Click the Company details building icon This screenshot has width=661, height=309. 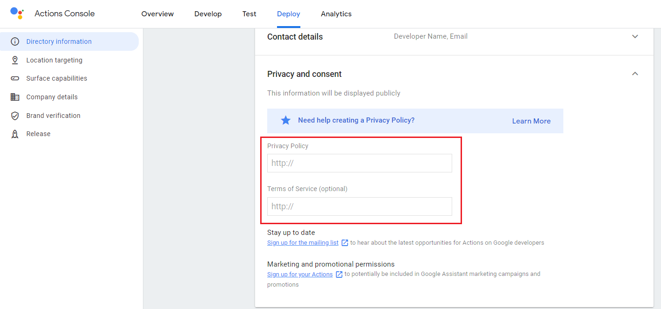15,97
